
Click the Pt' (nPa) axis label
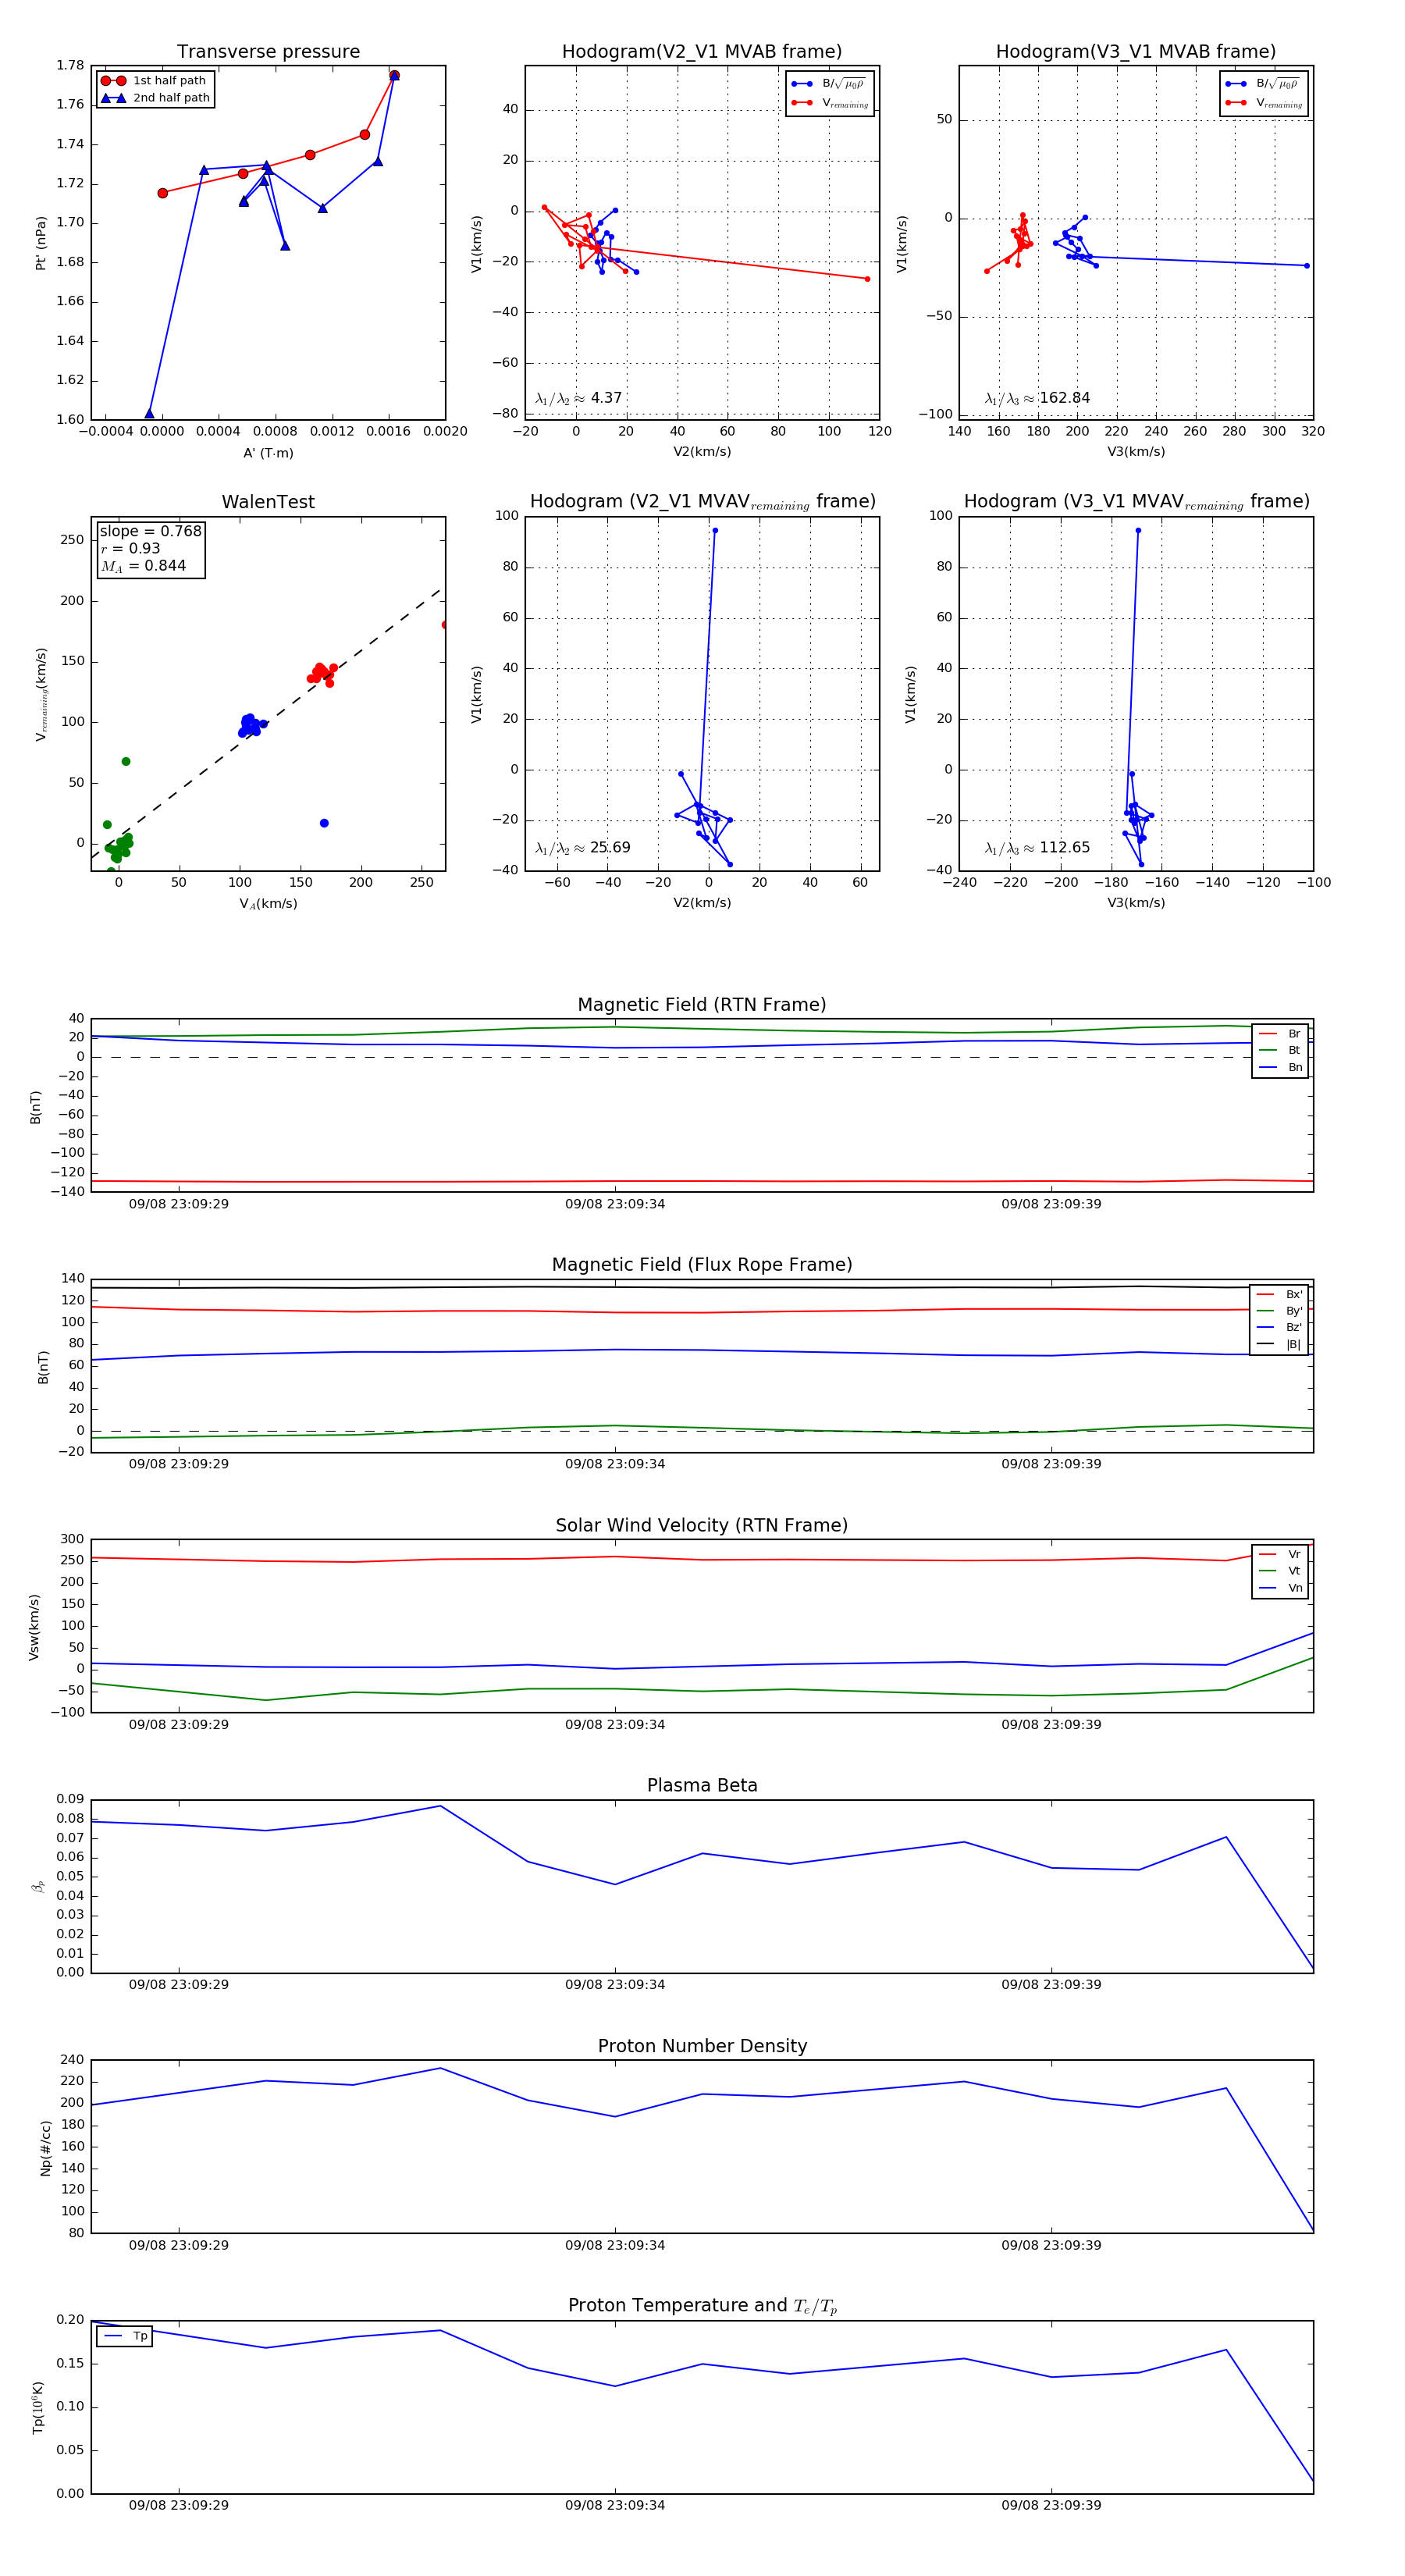(x=41, y=243)
